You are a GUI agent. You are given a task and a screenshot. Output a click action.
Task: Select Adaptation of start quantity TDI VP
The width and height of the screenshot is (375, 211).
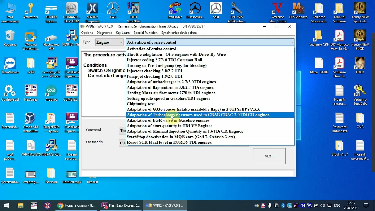tap(210, 126)
